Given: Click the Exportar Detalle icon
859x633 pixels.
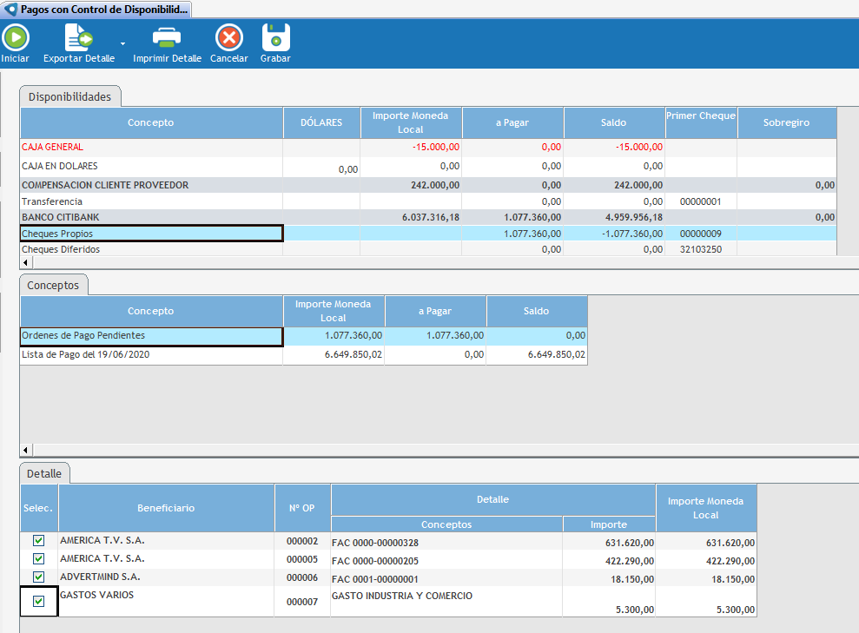Looking at the screenshot, I should [x=79, y=37].
